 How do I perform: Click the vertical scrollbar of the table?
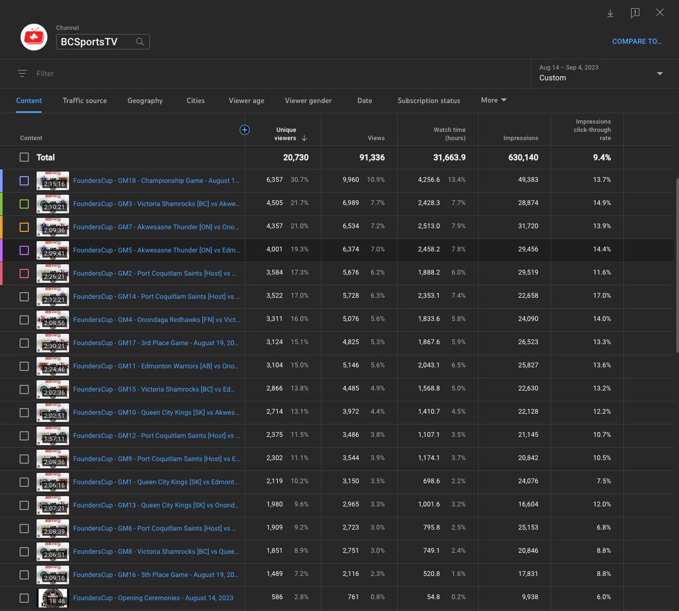[x=676, y=266]
